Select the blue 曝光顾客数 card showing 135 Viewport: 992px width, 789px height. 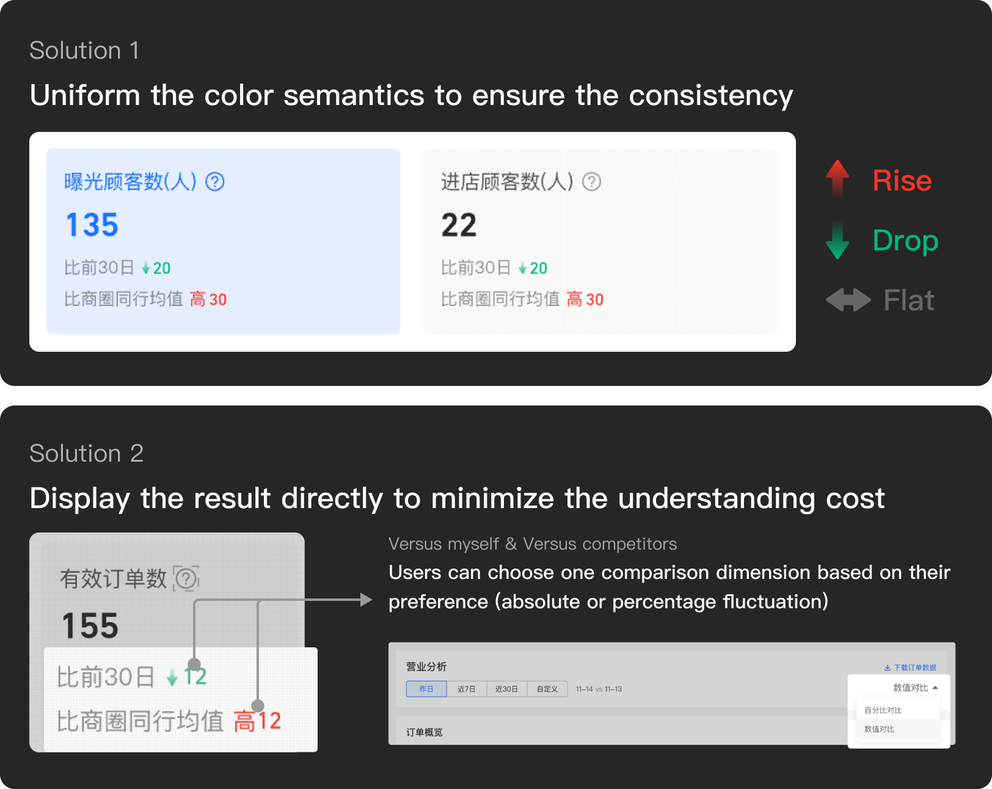[224, 241]
